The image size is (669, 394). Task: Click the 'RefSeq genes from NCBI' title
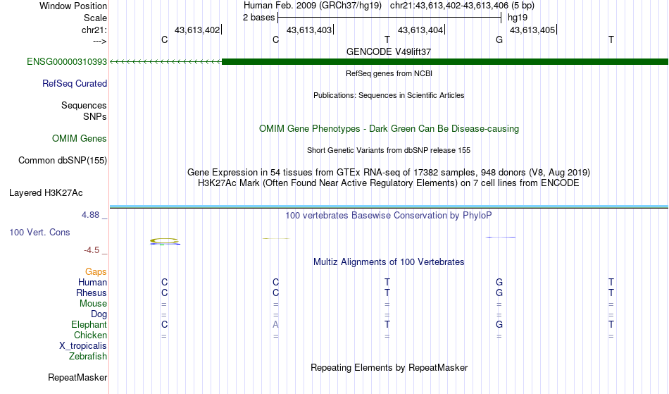[x=389, y=73]
